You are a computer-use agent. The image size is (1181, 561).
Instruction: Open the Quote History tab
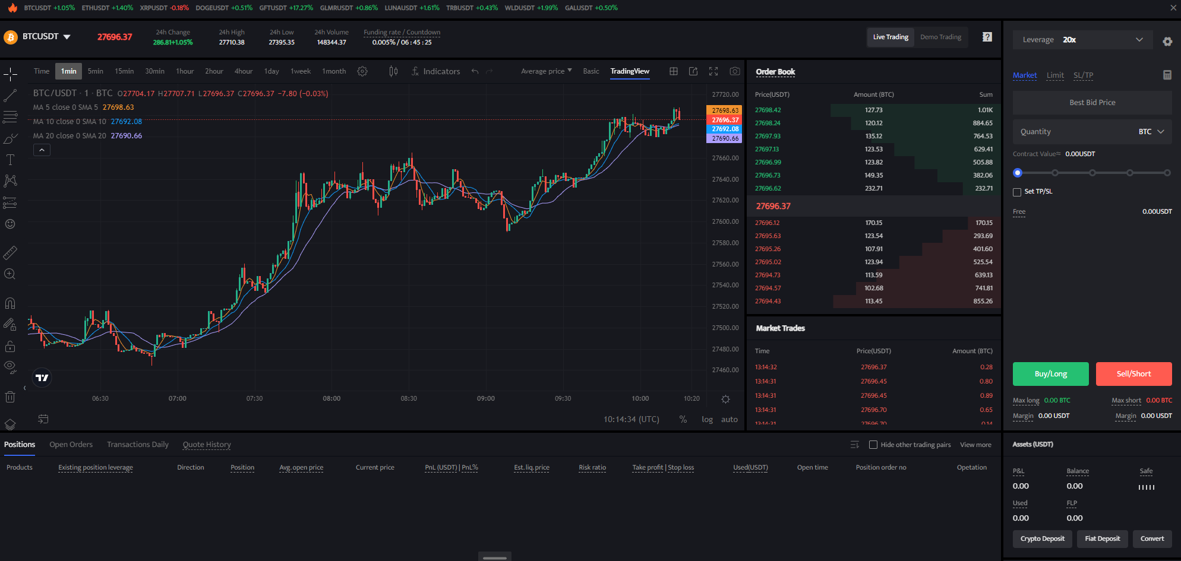[207, 445]
